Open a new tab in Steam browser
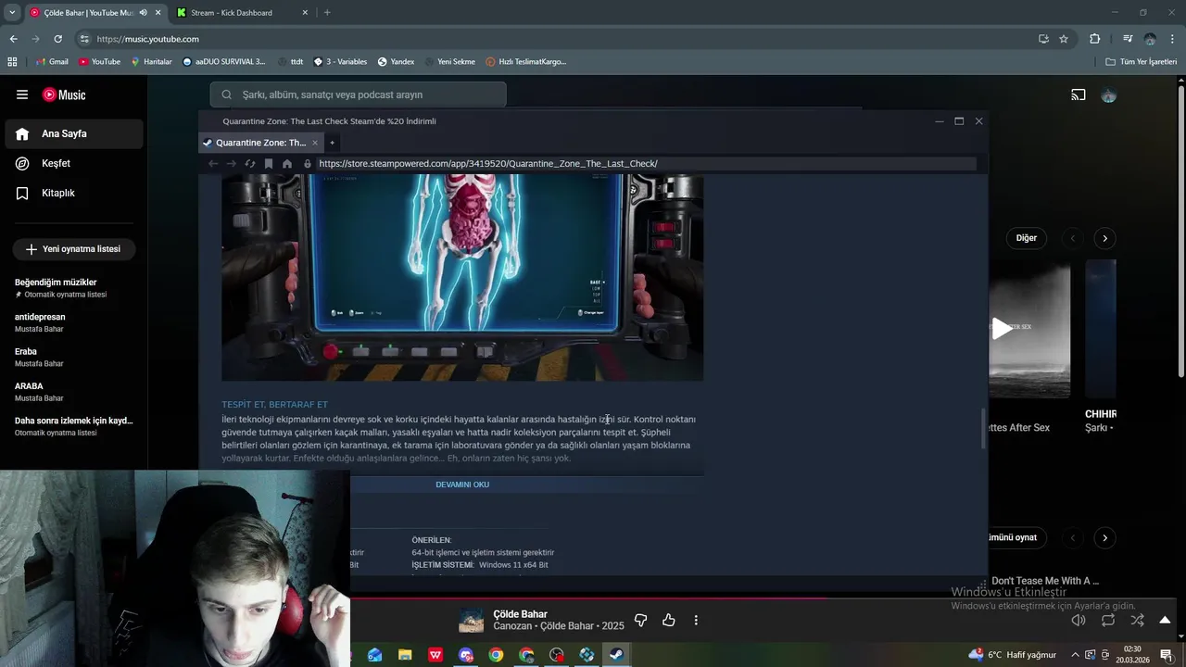 tap(332, 143)
